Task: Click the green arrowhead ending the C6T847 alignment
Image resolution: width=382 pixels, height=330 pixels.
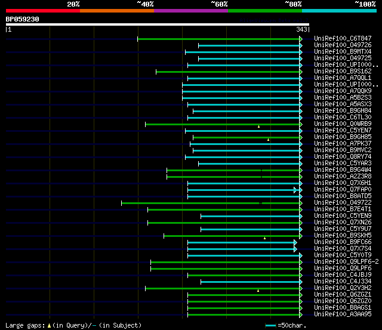Action: coord(301,39)
